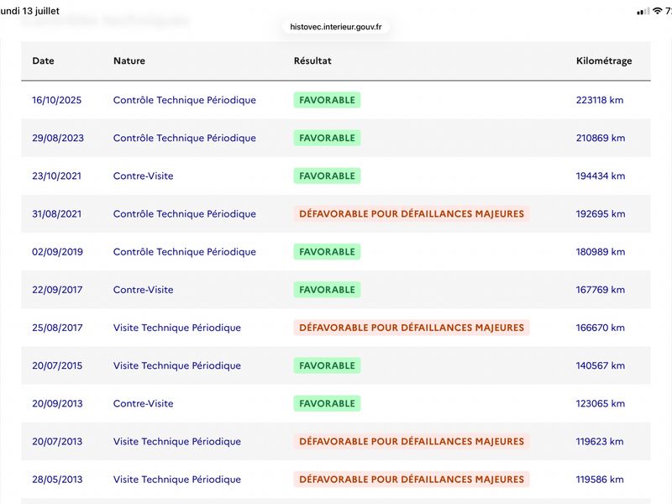Tap the date lundi 13 juillet in status bar
This screenshot has height=504, width=672.
[x=29, y=11]
